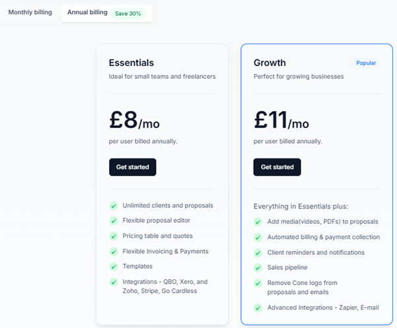Click Get started under Growth plan
The height and width of the screenshot is (328, 397).
277,167
